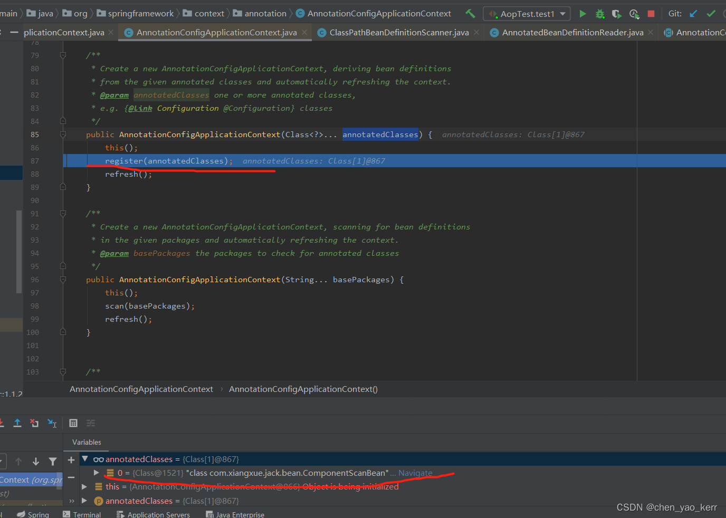
Task: Switch to ClassPathBeanDefinitionScanner.java tab
Action: (x=398, y=33)
